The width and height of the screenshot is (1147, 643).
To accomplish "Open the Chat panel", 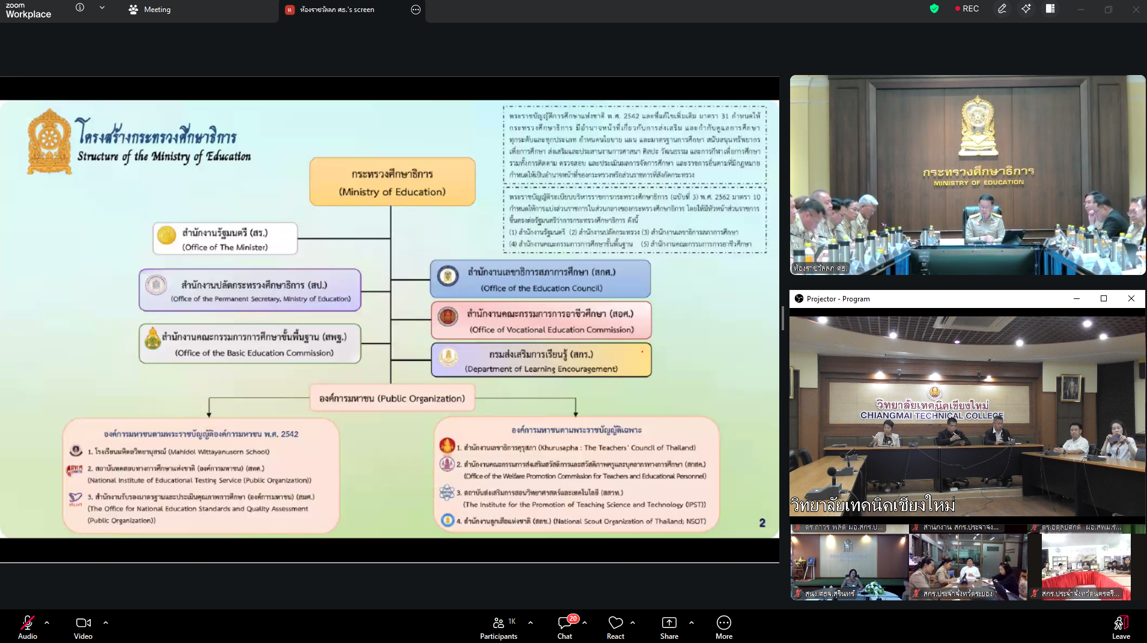I will [565, 626].
